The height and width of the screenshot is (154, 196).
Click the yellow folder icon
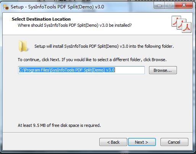tap(23, 46)
